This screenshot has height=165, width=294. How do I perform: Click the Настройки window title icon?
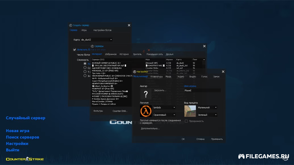[134, 72]
